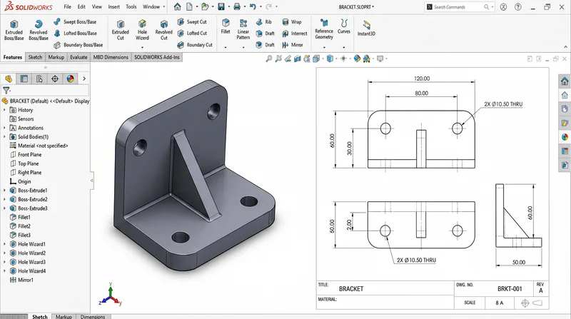
Task: Select the Wrap tool
Action: [292, 22]
